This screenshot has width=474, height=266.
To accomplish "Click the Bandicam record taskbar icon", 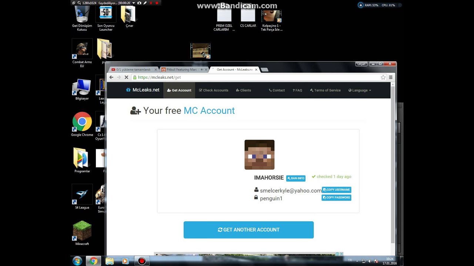I will pyautogui.click(x=141, y=261).
